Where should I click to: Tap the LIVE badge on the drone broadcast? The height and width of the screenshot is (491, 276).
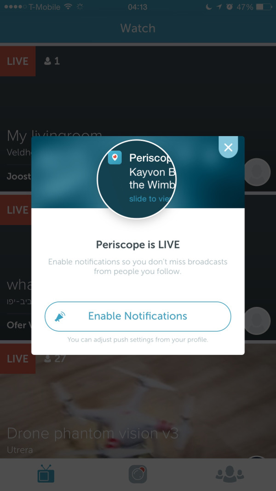17,358
